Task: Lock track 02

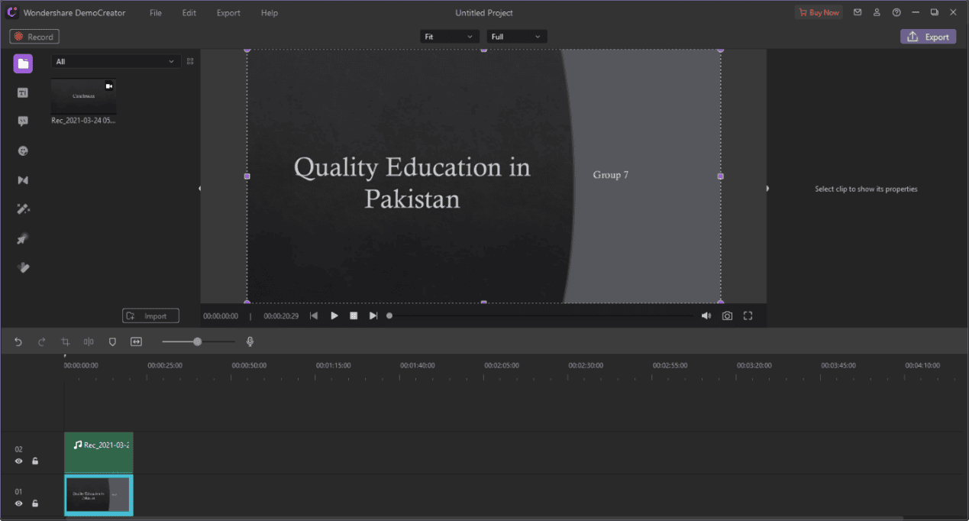Action: click(x=35, y=461)
